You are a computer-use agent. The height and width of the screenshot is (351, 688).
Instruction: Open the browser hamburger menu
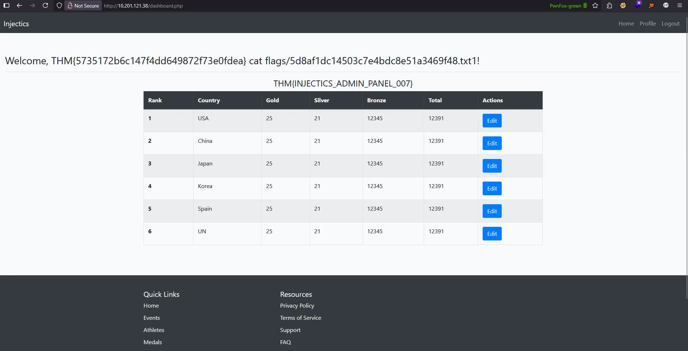[x=679, y=5]
